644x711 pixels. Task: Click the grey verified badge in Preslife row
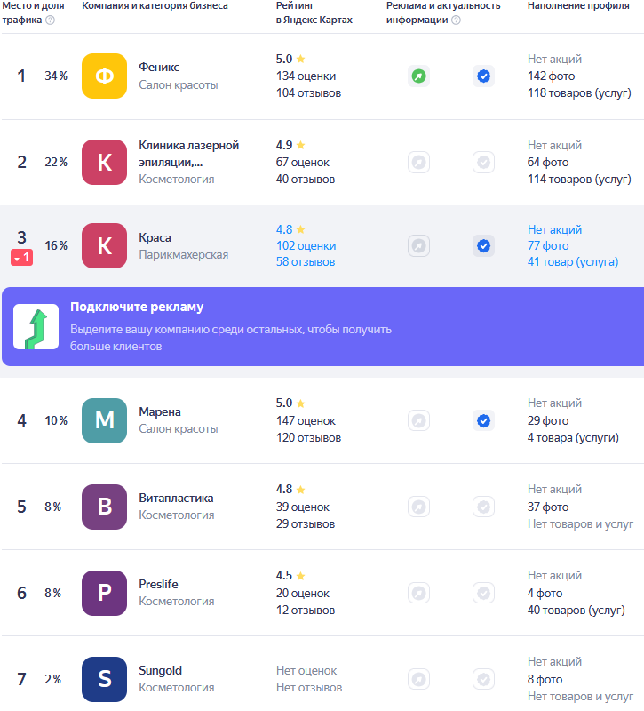pos(483,593)
